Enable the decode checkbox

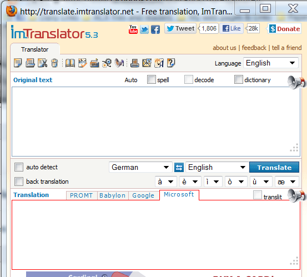189,79
